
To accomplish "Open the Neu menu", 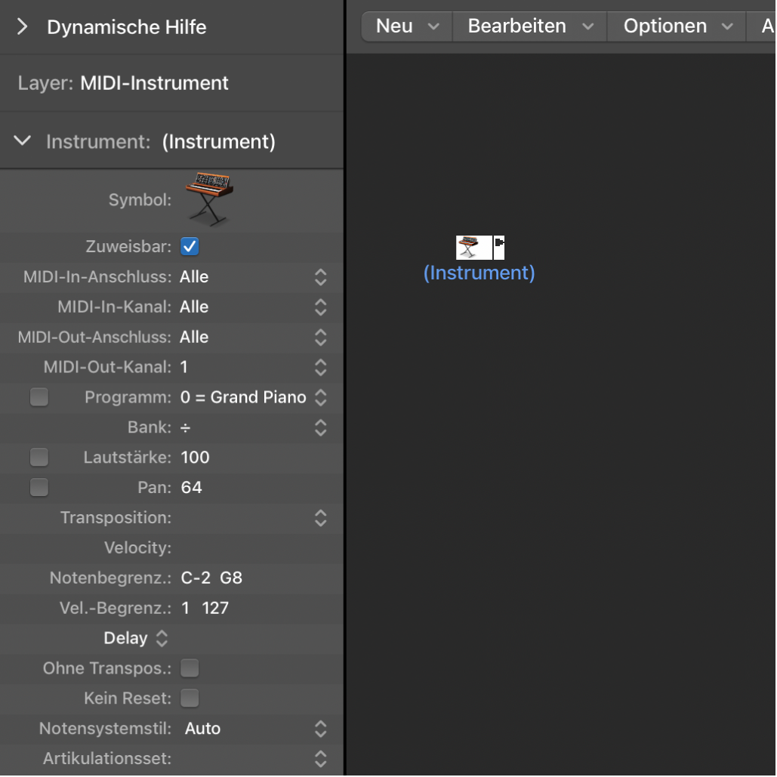I will point(407,26).
